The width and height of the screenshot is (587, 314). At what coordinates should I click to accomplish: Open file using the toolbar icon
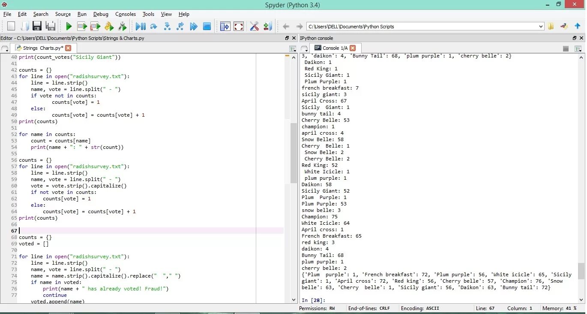pyautogui.click(x=24, y=27)
